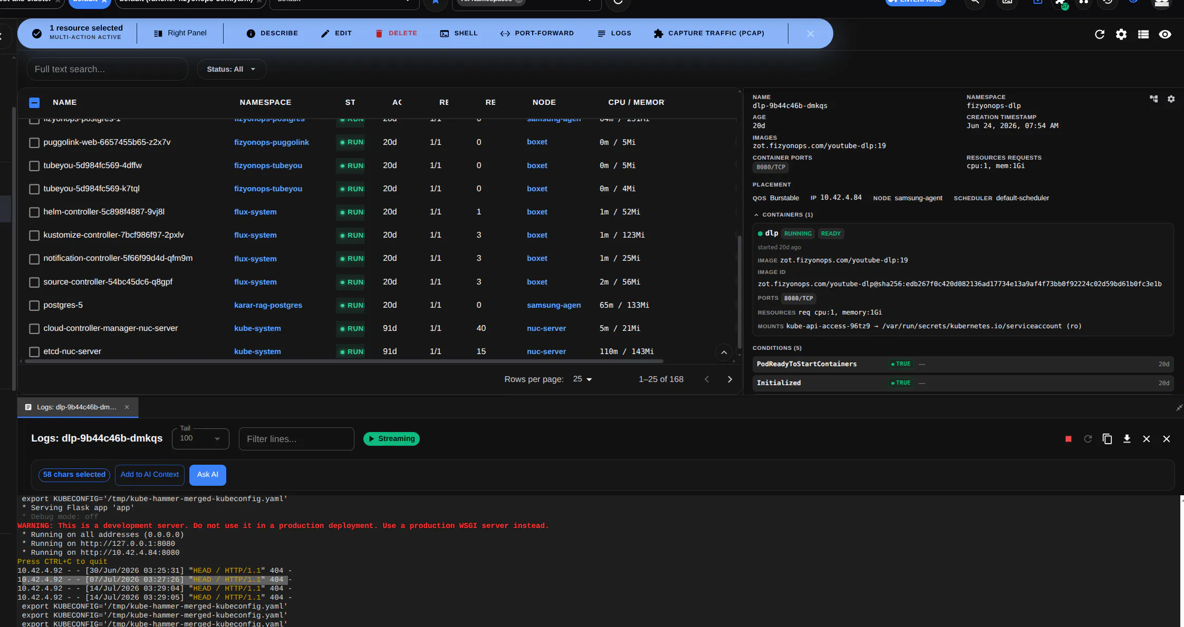Reload logs with refresh icon

tap(1087, 439)
